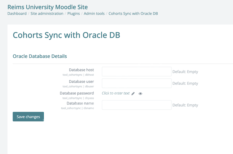Click the Database password label

coord(77,93)
